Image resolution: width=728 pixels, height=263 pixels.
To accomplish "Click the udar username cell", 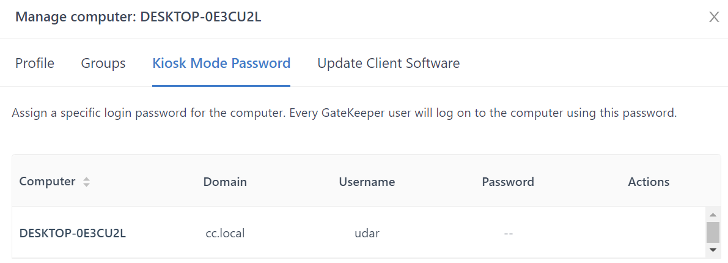I will click(367, 233).
